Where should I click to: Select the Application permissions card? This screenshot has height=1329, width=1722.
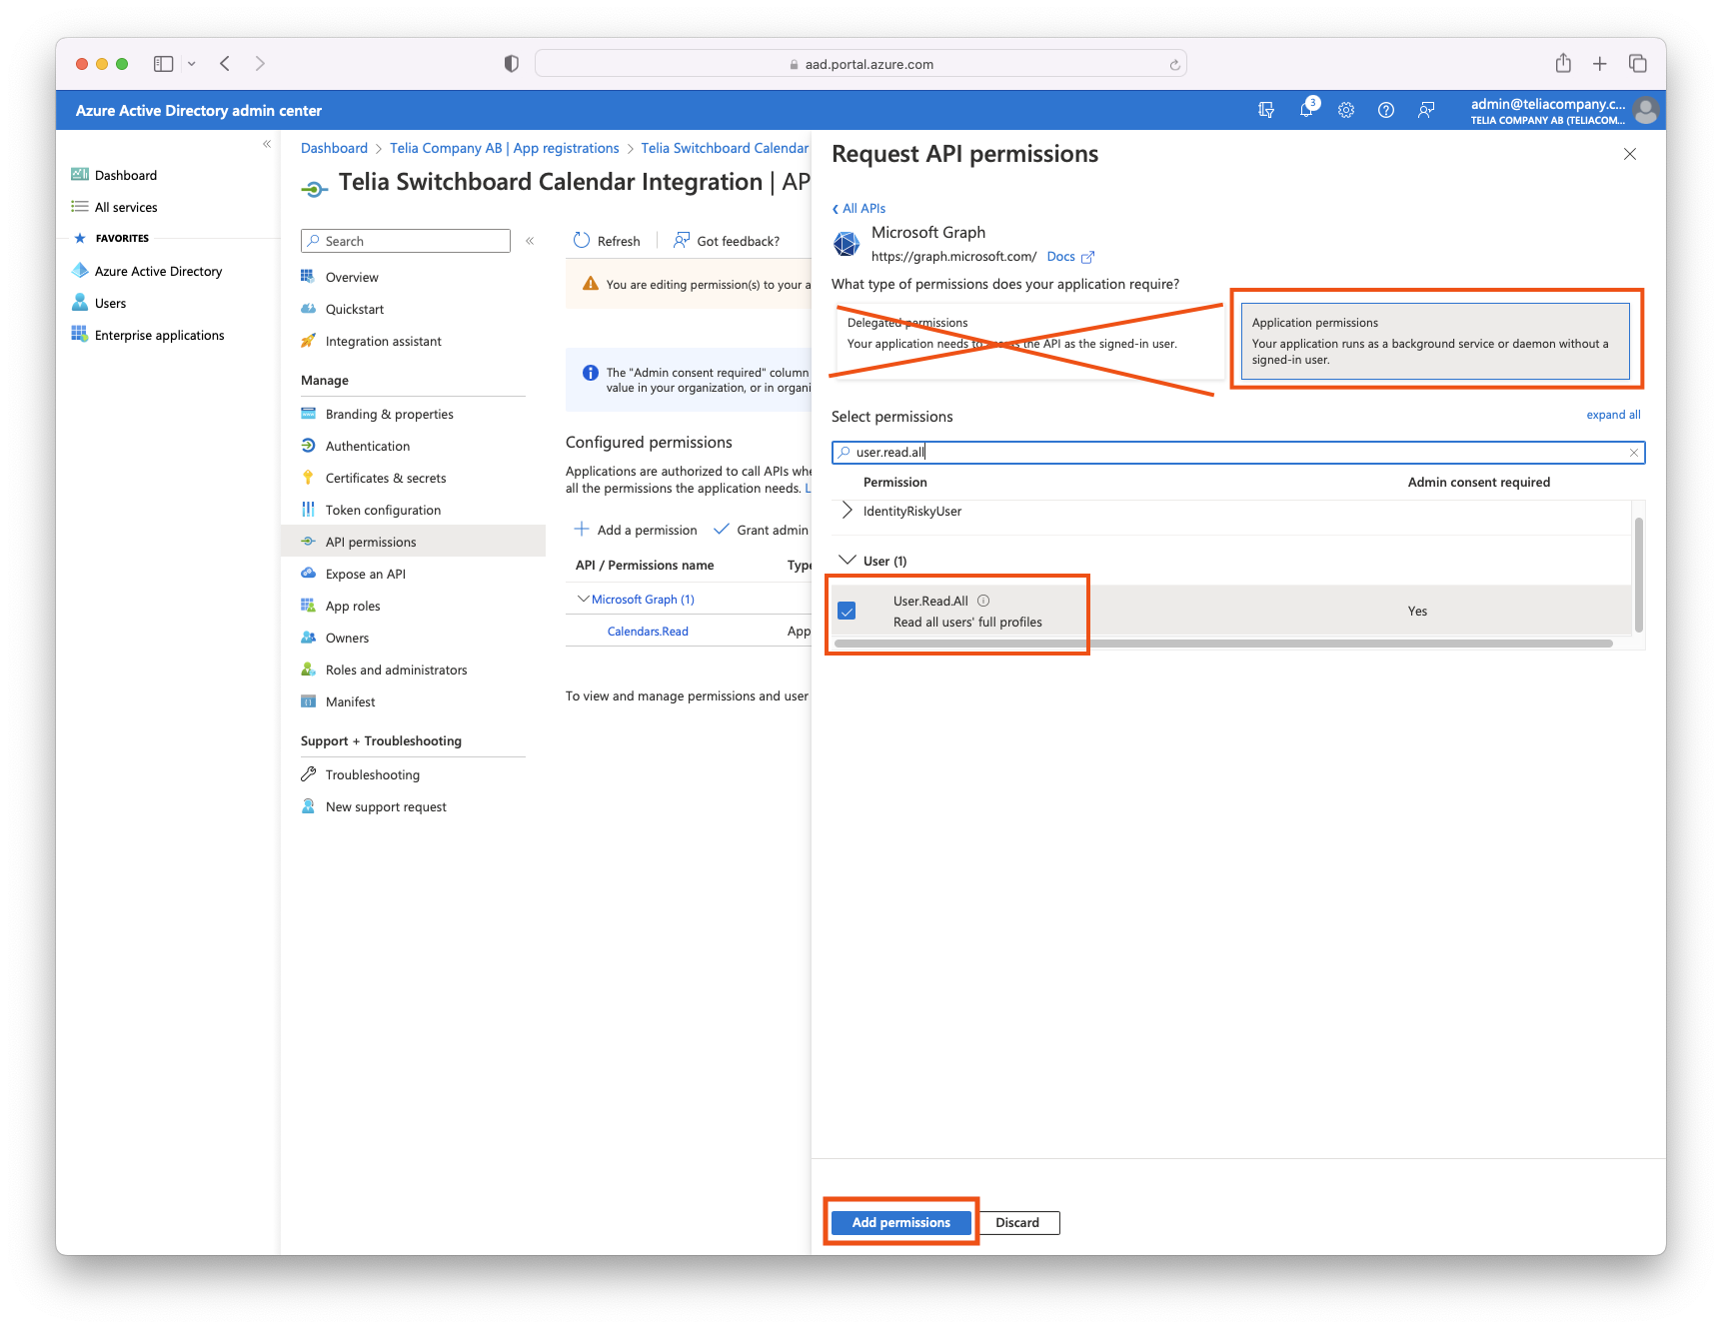point(1435,341)
